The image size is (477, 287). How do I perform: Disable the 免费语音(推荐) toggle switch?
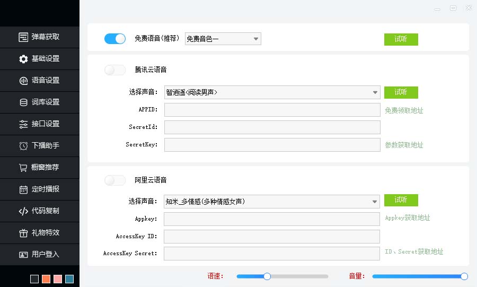[115, 39]
